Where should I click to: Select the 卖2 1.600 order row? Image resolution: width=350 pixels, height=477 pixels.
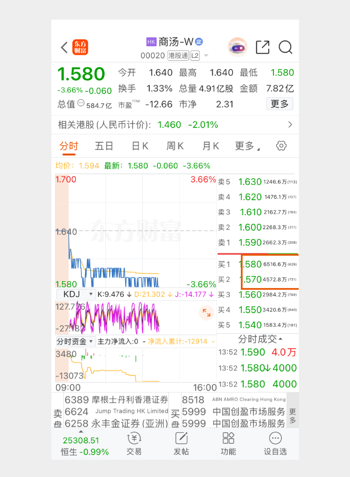coord(258,227)
